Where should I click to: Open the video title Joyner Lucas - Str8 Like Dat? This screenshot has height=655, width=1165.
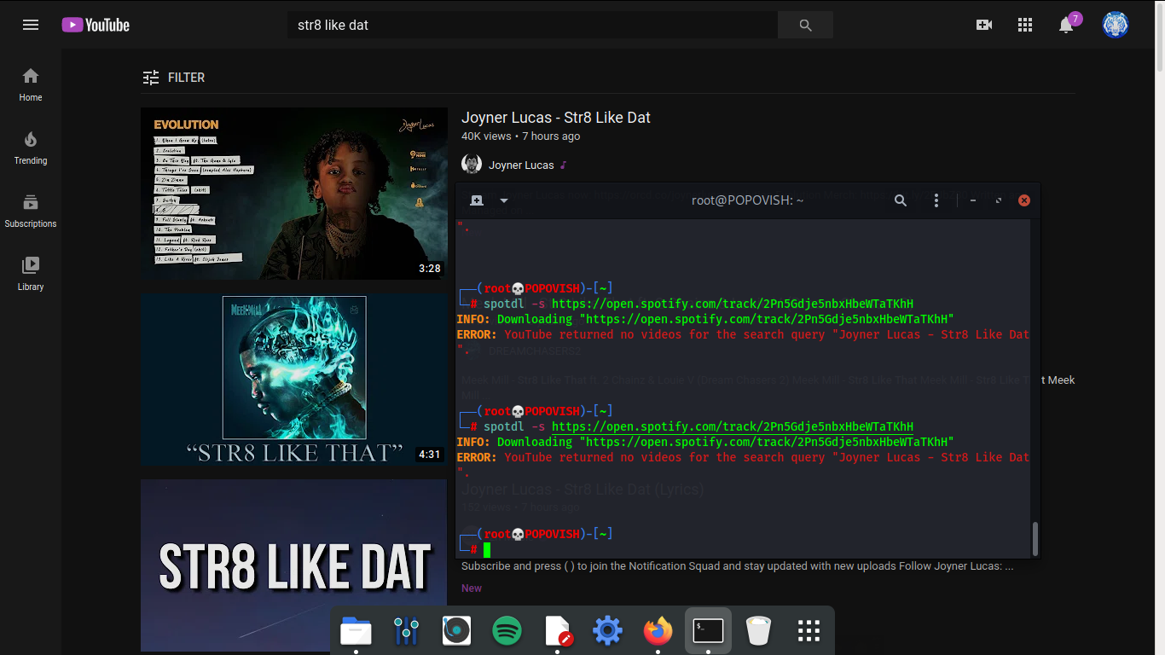pos(556,118)
